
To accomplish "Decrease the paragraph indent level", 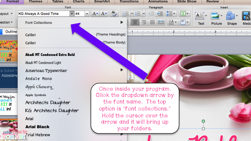I will click(151, 14).
